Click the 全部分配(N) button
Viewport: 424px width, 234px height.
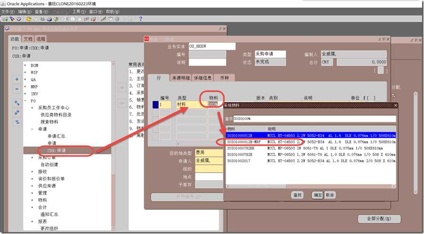click(379, 219)
